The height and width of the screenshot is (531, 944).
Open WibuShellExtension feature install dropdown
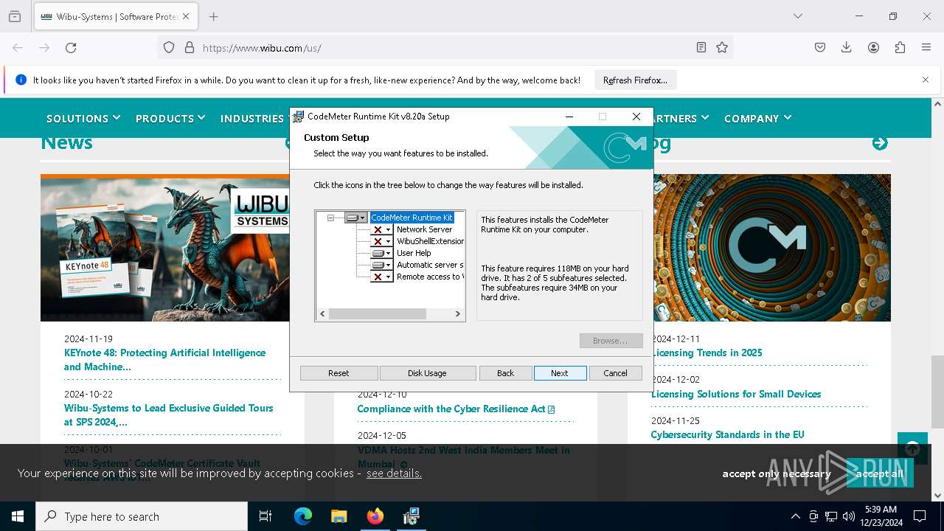pyautogui.click(x=381, y=241)
